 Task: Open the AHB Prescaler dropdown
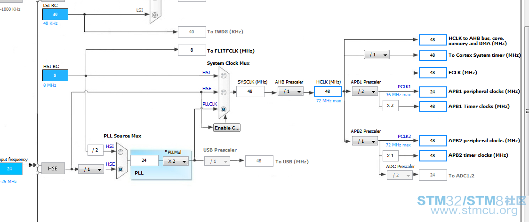click(x=290, y=91)
